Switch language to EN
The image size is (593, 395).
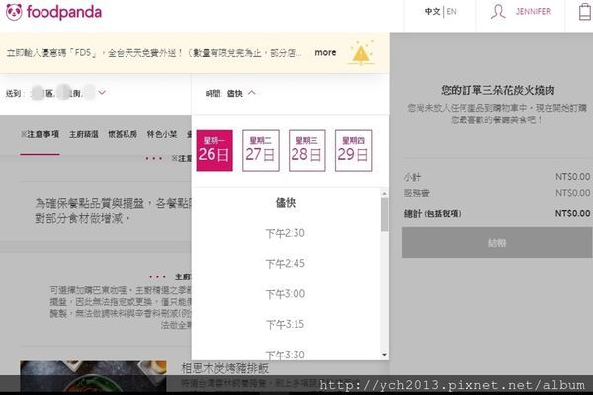click(x=452, y=12)
